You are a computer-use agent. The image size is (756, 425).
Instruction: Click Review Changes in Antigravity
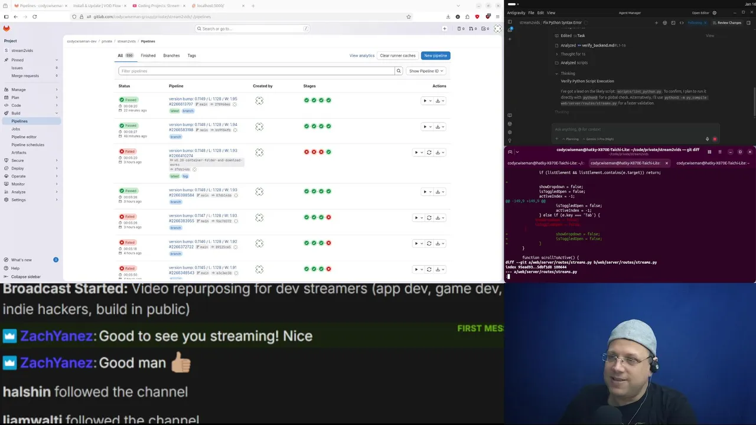point(727,22)
